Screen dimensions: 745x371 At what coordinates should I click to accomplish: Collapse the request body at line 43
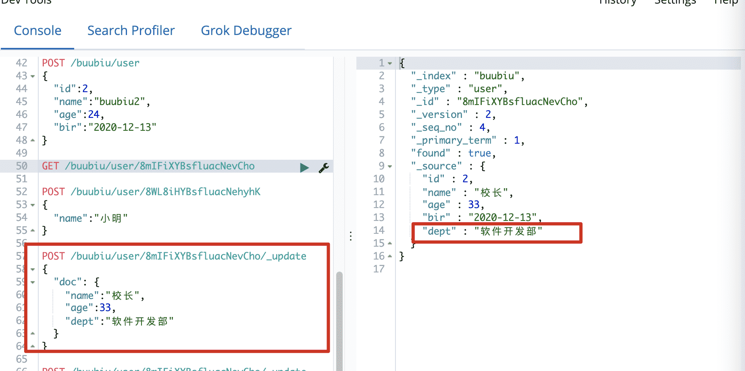[x=33, y=76]
